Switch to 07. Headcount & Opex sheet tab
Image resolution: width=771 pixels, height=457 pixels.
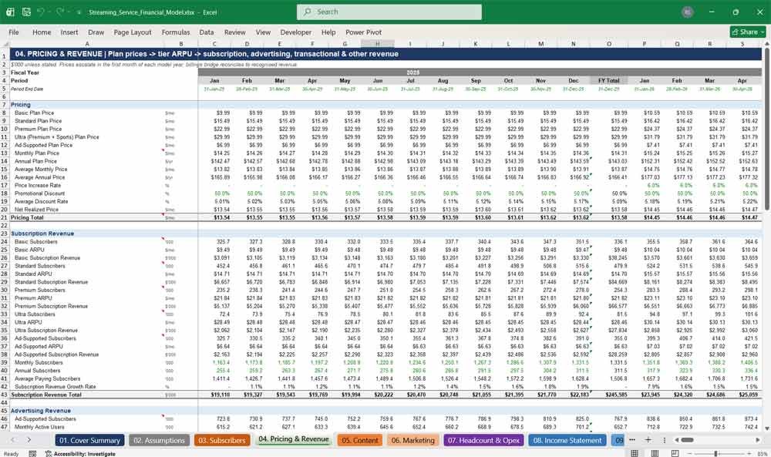483,440
